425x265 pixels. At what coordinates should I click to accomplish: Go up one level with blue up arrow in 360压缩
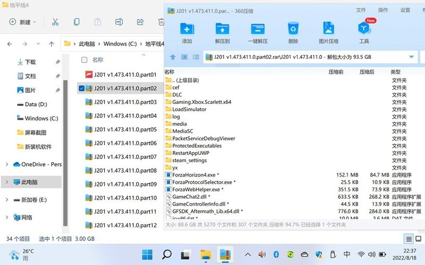pyautogui.click(x=173, y=57)
